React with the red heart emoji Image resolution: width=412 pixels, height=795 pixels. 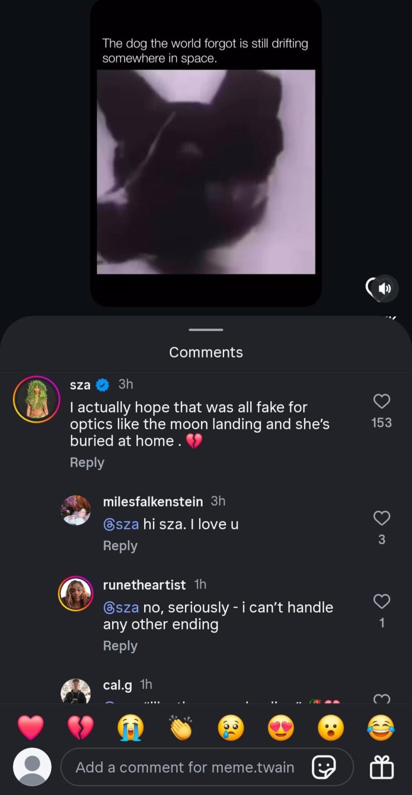[x=31, y=728]
